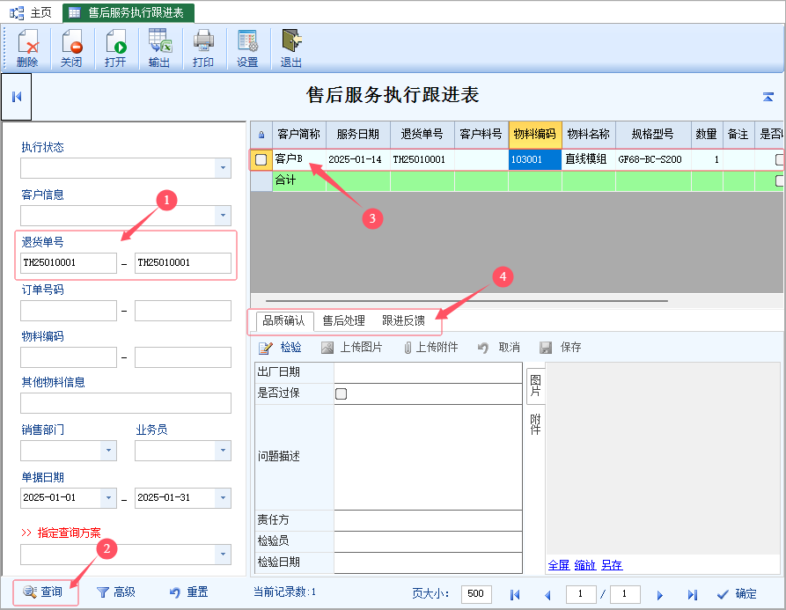Select cell 103001 in the grid
This screenshot has height=610, width=786.
[x=535, y=160]
